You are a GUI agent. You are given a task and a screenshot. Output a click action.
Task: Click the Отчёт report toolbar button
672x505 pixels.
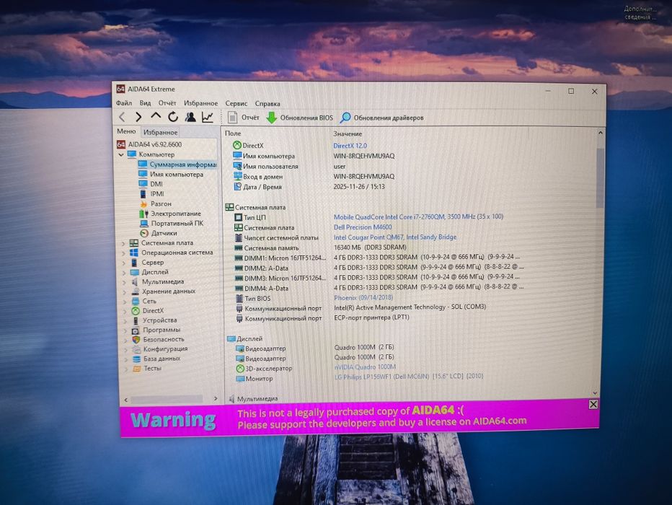tap(244, 117)
